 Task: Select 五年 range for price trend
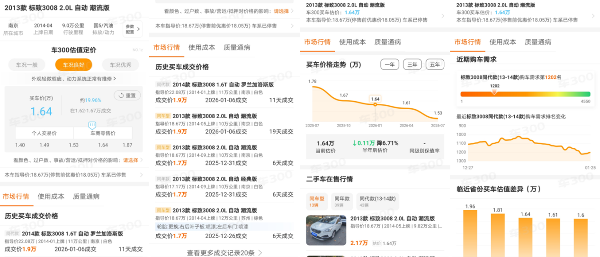435,65
